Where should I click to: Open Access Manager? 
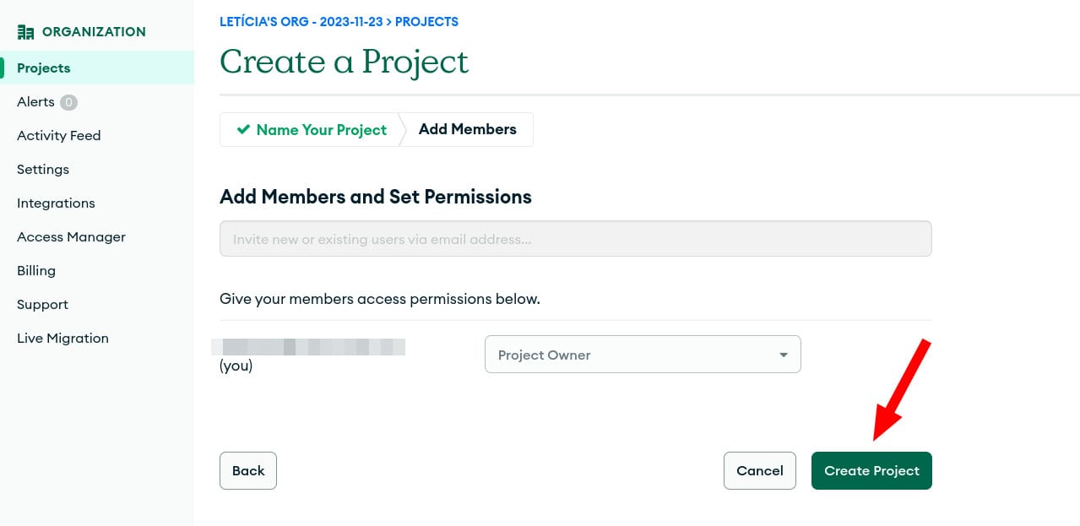pos(71,236)
